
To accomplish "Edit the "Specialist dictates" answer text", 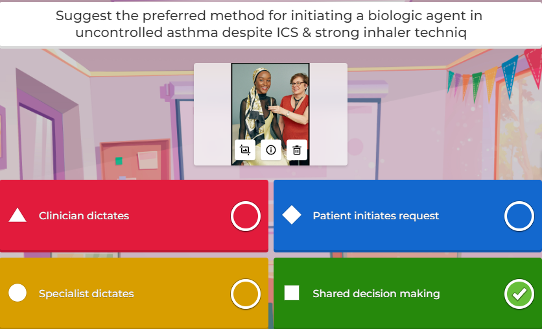I will (x=86, y=294).
